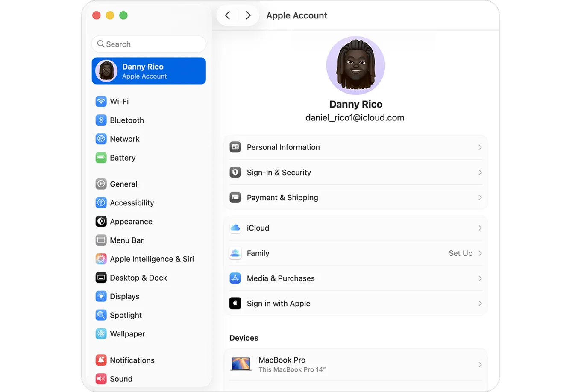Click Danny Rico's avatar in sidebar

click(x=106, y=71)
